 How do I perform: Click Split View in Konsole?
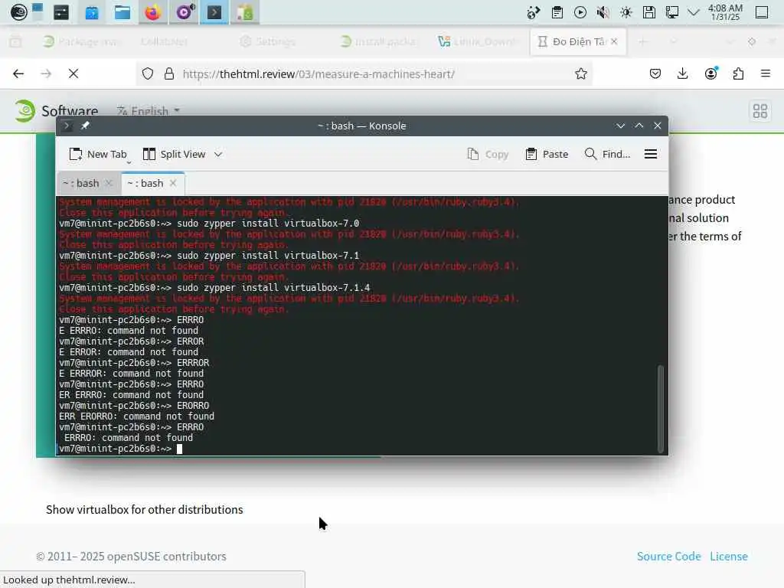(174, 154)
